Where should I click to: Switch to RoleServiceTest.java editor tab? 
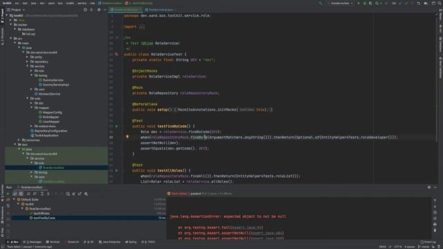tap(126, 10)
